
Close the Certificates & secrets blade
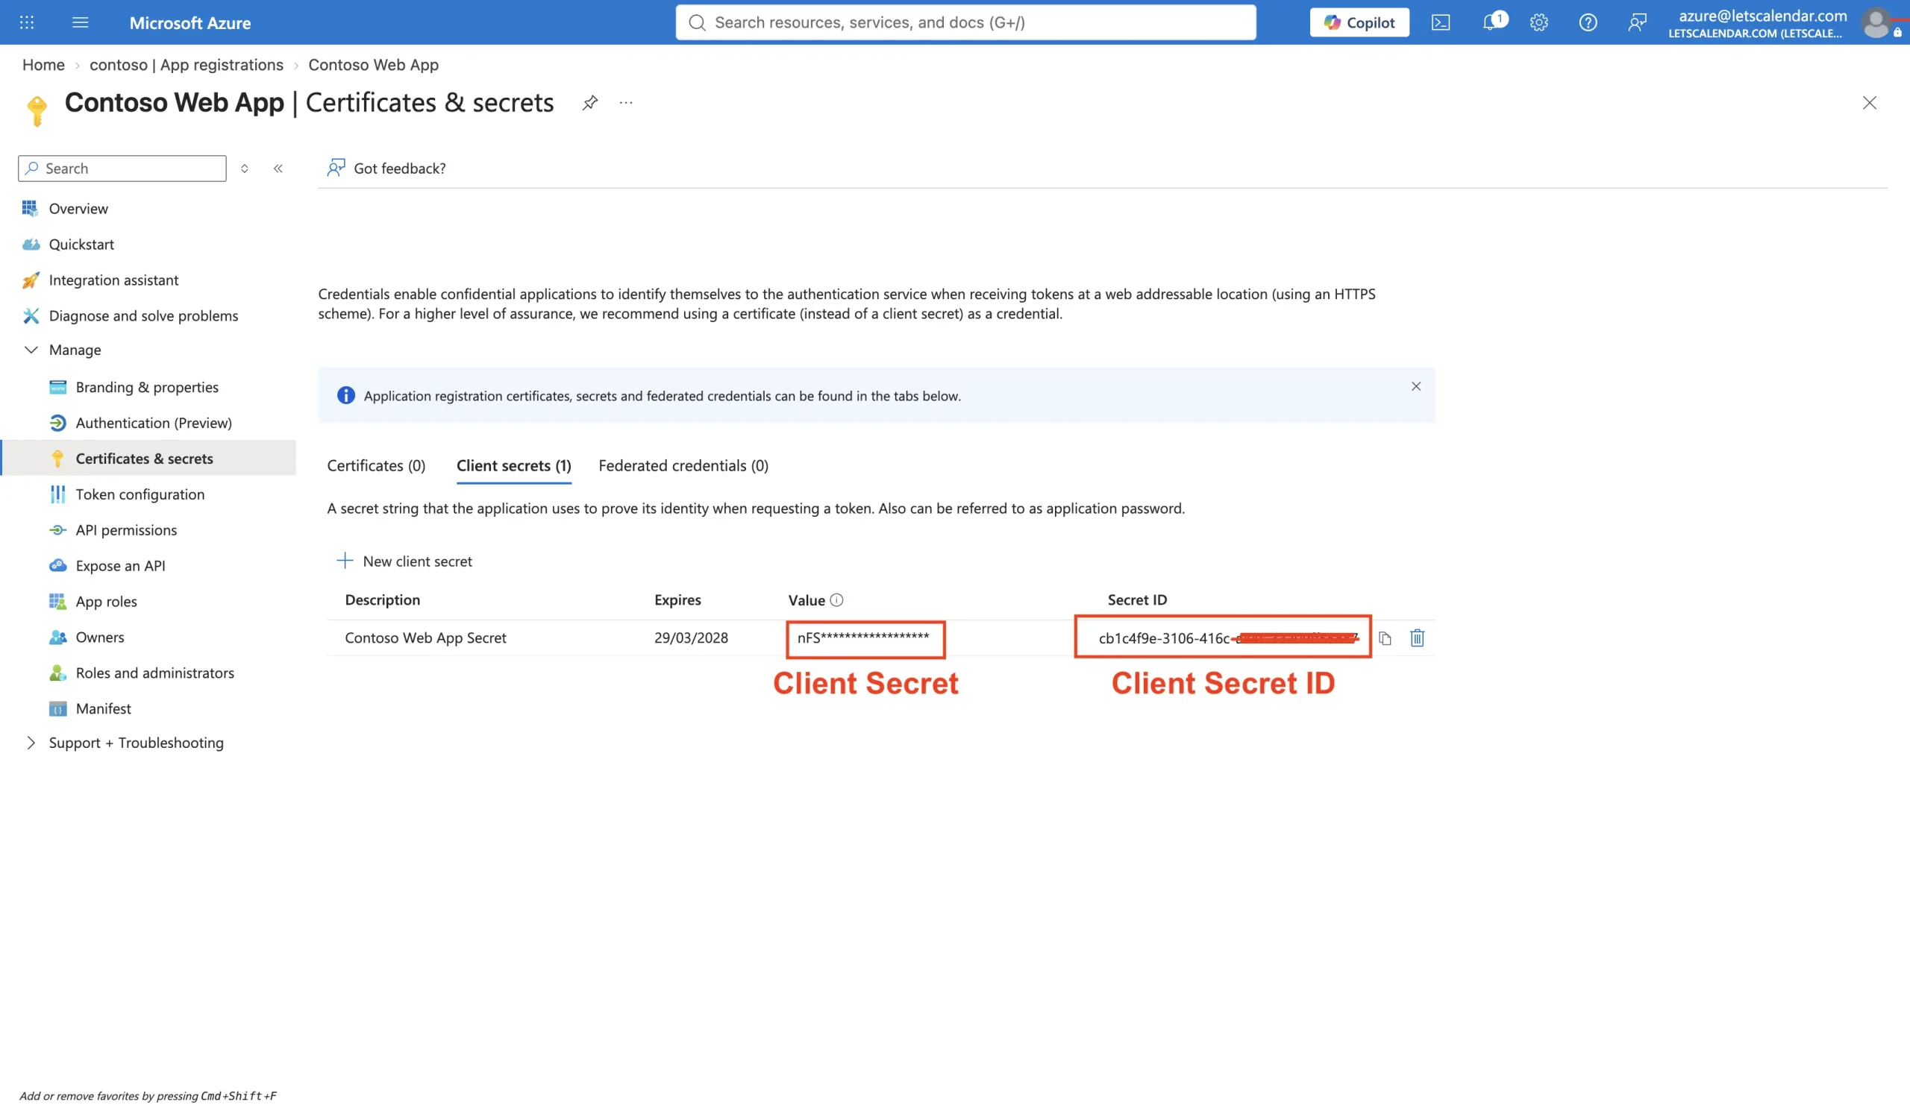1869,102
